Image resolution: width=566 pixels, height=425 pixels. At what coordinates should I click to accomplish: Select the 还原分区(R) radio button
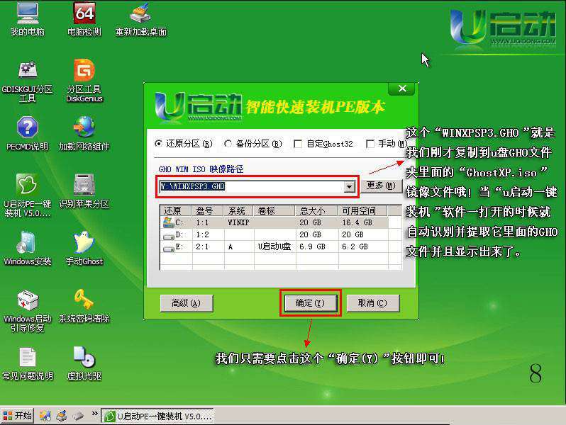point(158,144)
